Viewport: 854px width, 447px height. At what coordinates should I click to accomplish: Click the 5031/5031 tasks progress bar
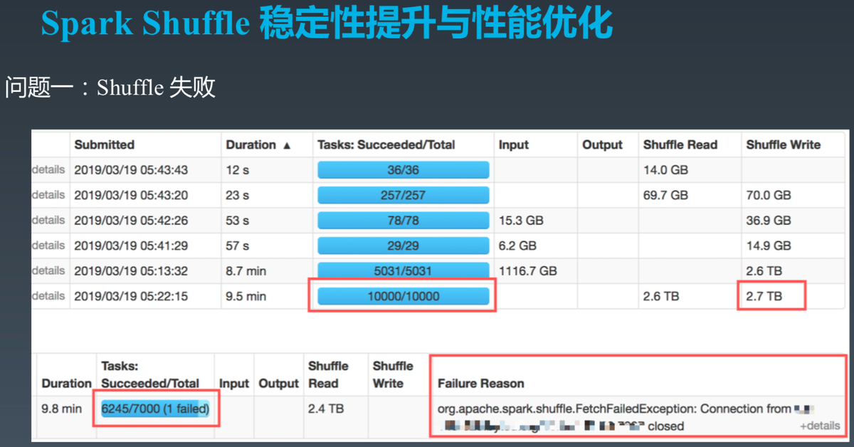(x=404, y=270)
